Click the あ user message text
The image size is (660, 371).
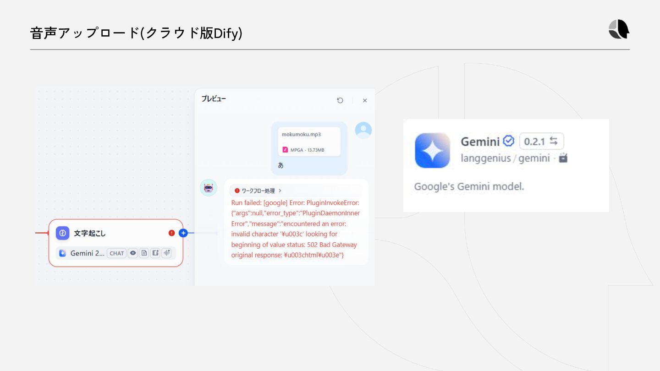(281, 165)
